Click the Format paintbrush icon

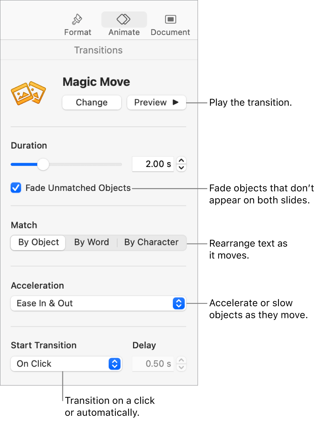(x=77, y=19)
